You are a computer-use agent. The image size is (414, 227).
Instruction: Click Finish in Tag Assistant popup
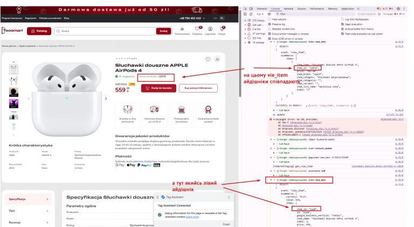coord(226,224)
